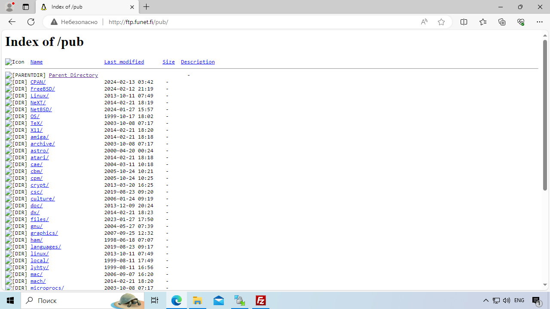Open the capitalized Linux/ directory

pos(40,96)
